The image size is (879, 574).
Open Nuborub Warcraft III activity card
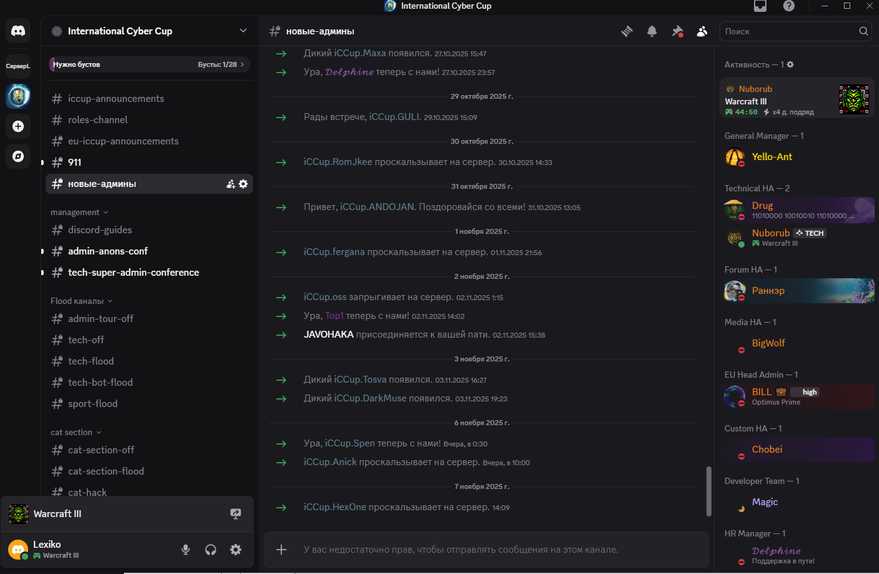coord(797,98)
